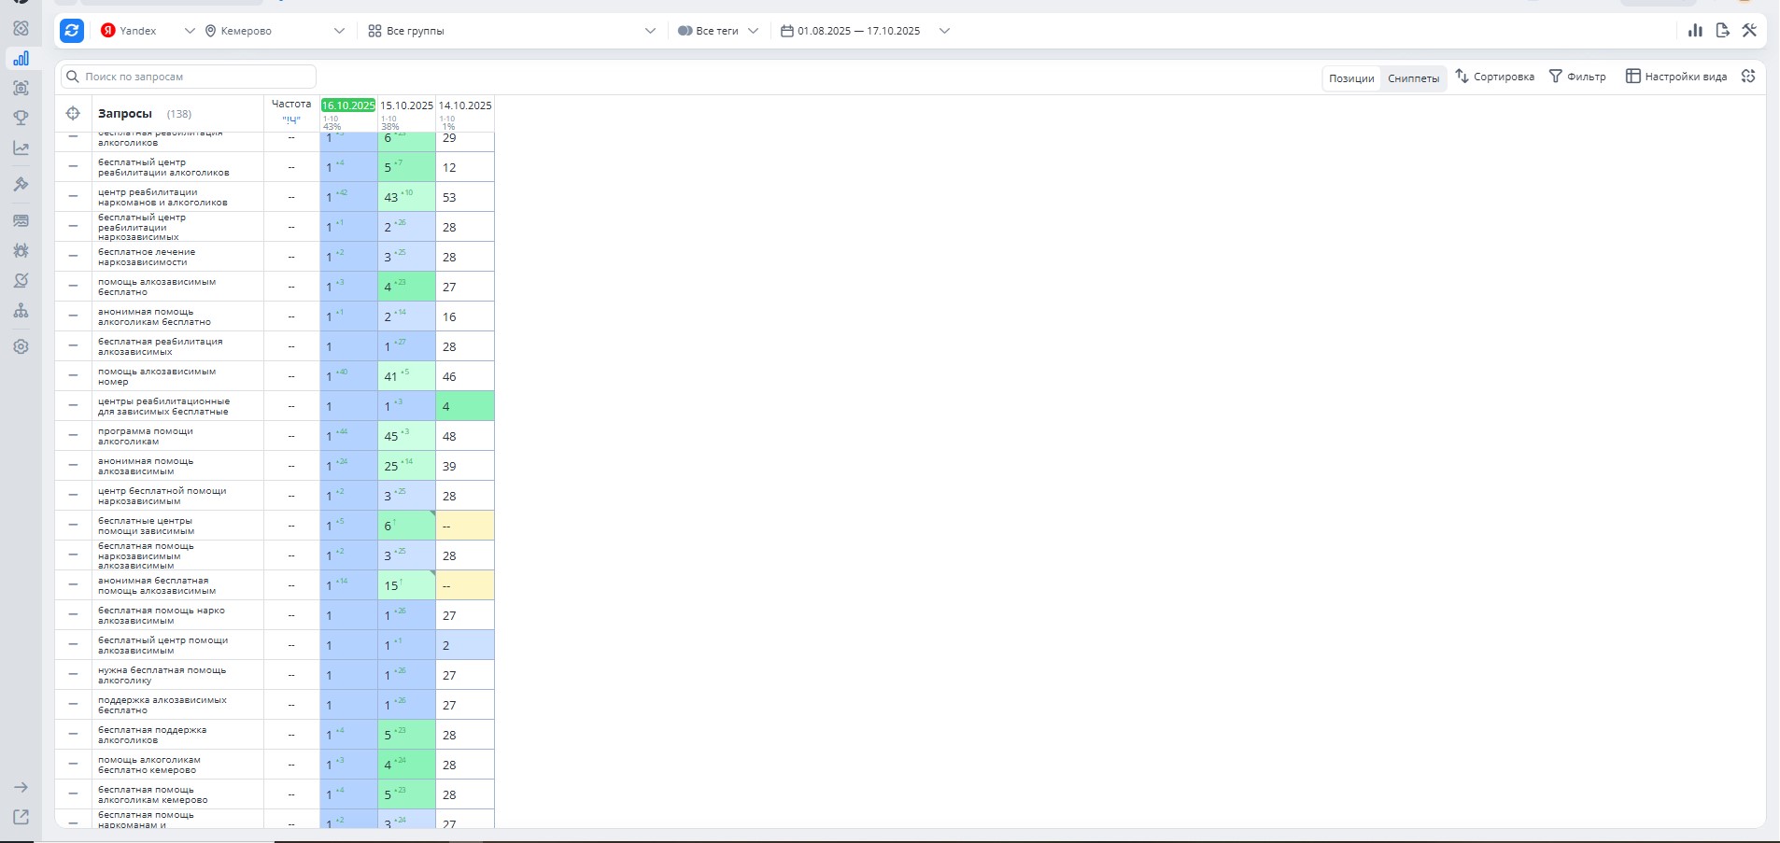Click the green cell with position 4 under 14.10.2025
The height and width of the screenshot is (843, 1780).
pos(465,406)
